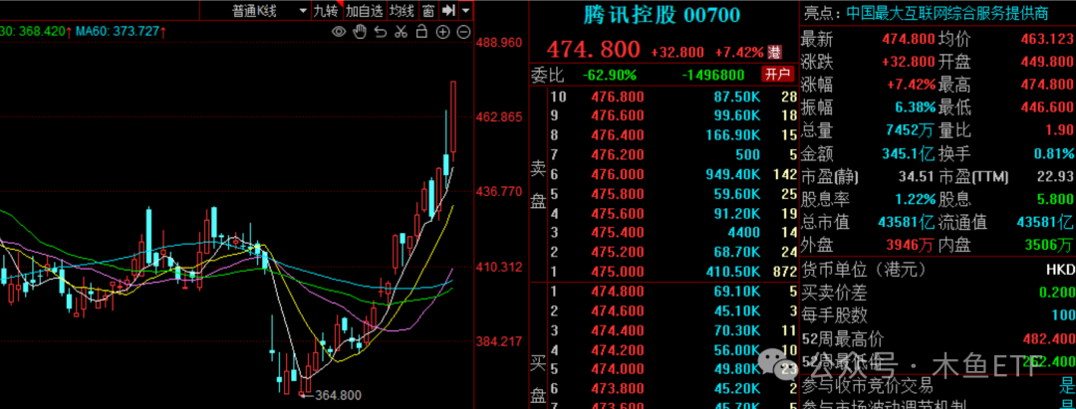
Task: Click the 换手 value 0.81%
Action: 1053,155
